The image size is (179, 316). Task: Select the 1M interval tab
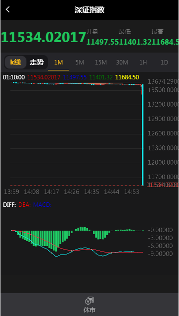point(59,63)
